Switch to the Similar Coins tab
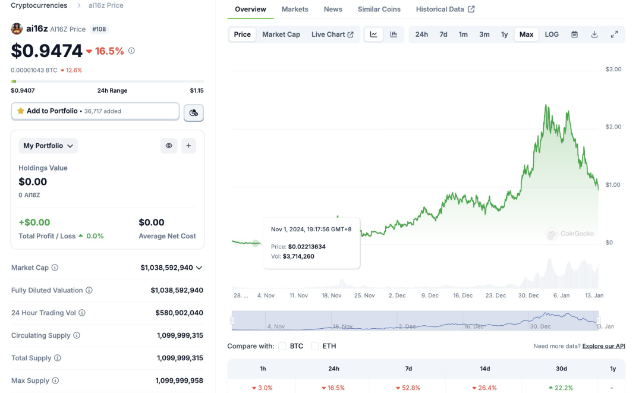 pyautogui.click(x=379, y=9)
